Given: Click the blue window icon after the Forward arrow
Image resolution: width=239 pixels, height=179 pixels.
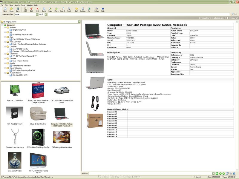Looking at the screenshot, I should click(227, 173).
